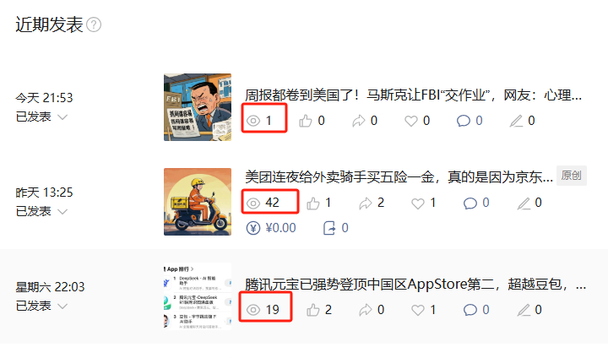Click the forward-page icon beside ¥0.00
Screen dimensions: 608x358
(x=329, y=228)
